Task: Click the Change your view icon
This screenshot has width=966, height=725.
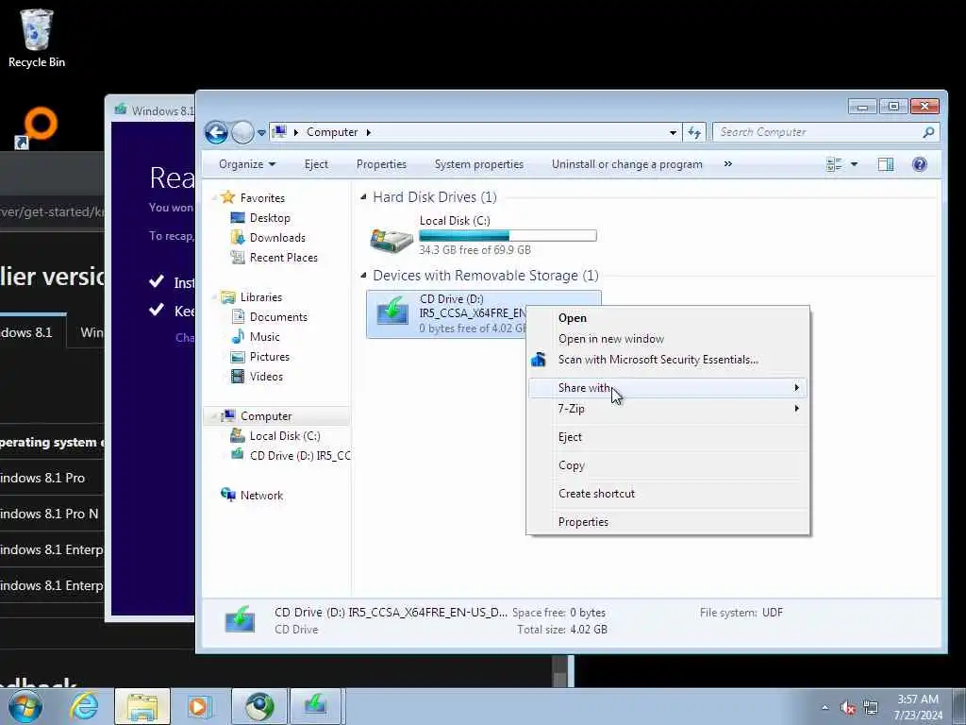Action: (x=834, y=164)
